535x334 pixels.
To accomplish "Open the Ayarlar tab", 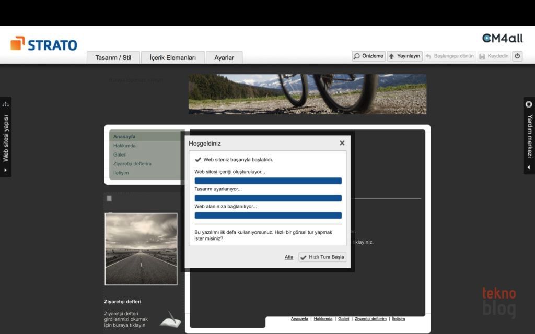I will [x=224, y=58].
